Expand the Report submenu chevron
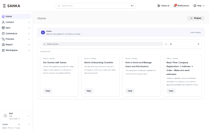The width and height of the screenshot is (209, 130). tap(29, 45)
